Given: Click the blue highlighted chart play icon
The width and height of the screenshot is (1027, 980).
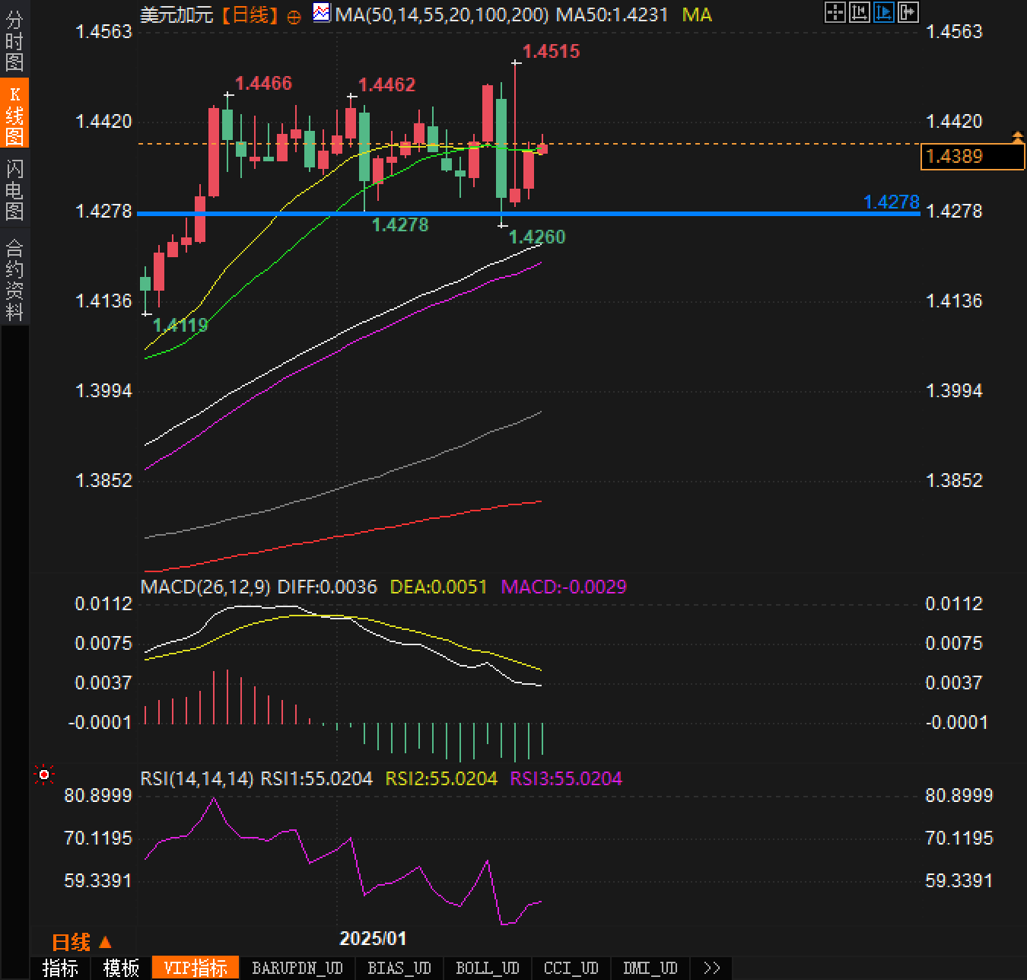Looking at the screenshot, I should click(x=883, y=12).
